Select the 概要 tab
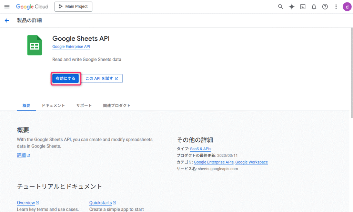 tap(26, 105)
